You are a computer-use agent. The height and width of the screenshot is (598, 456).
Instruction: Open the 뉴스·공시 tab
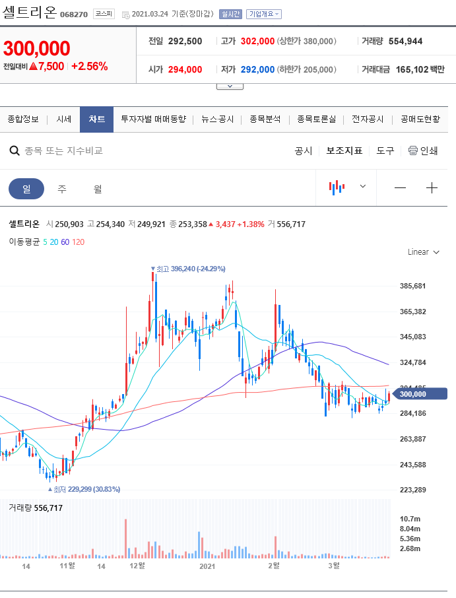(x=217, y=119)
